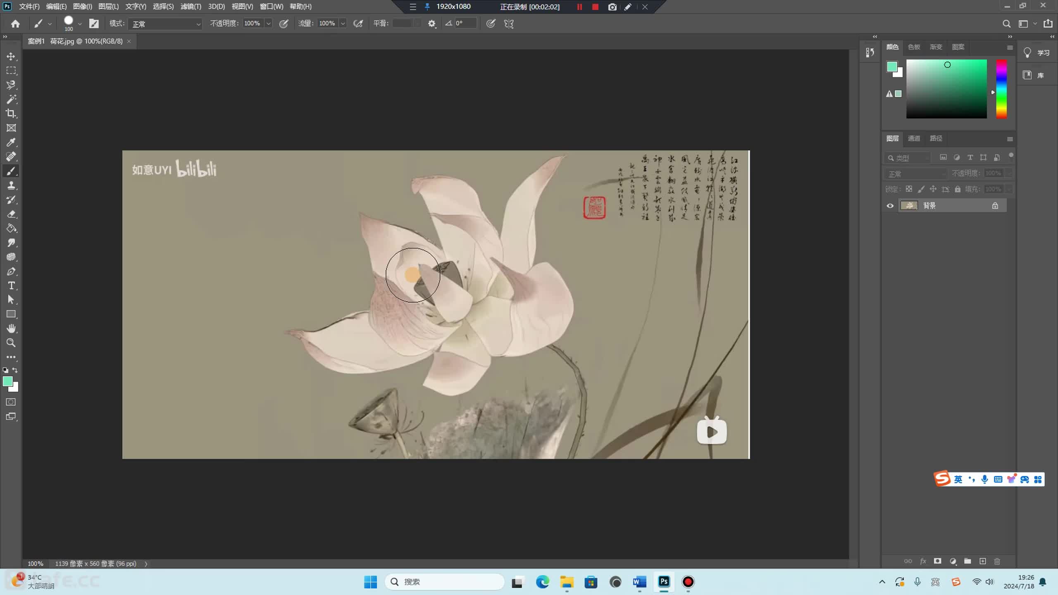Toggle symmetry paint options
The width and height of the screenshot is (1058, 595).
tap(509, 24)
